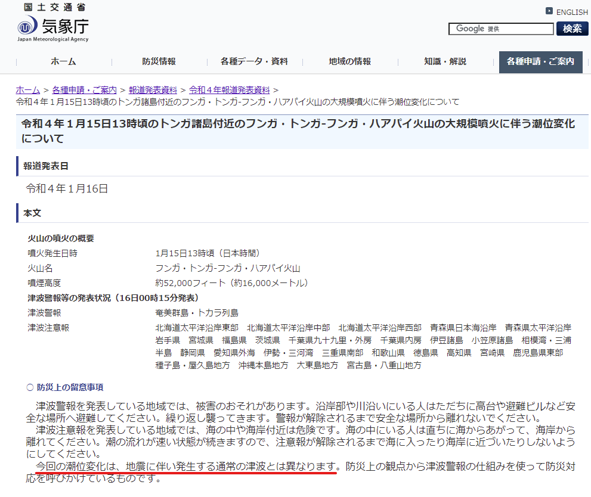Viewport: 591px width, 497px height.
Task: Click the ENGLISH language icon
Action: tap(549, 11)
